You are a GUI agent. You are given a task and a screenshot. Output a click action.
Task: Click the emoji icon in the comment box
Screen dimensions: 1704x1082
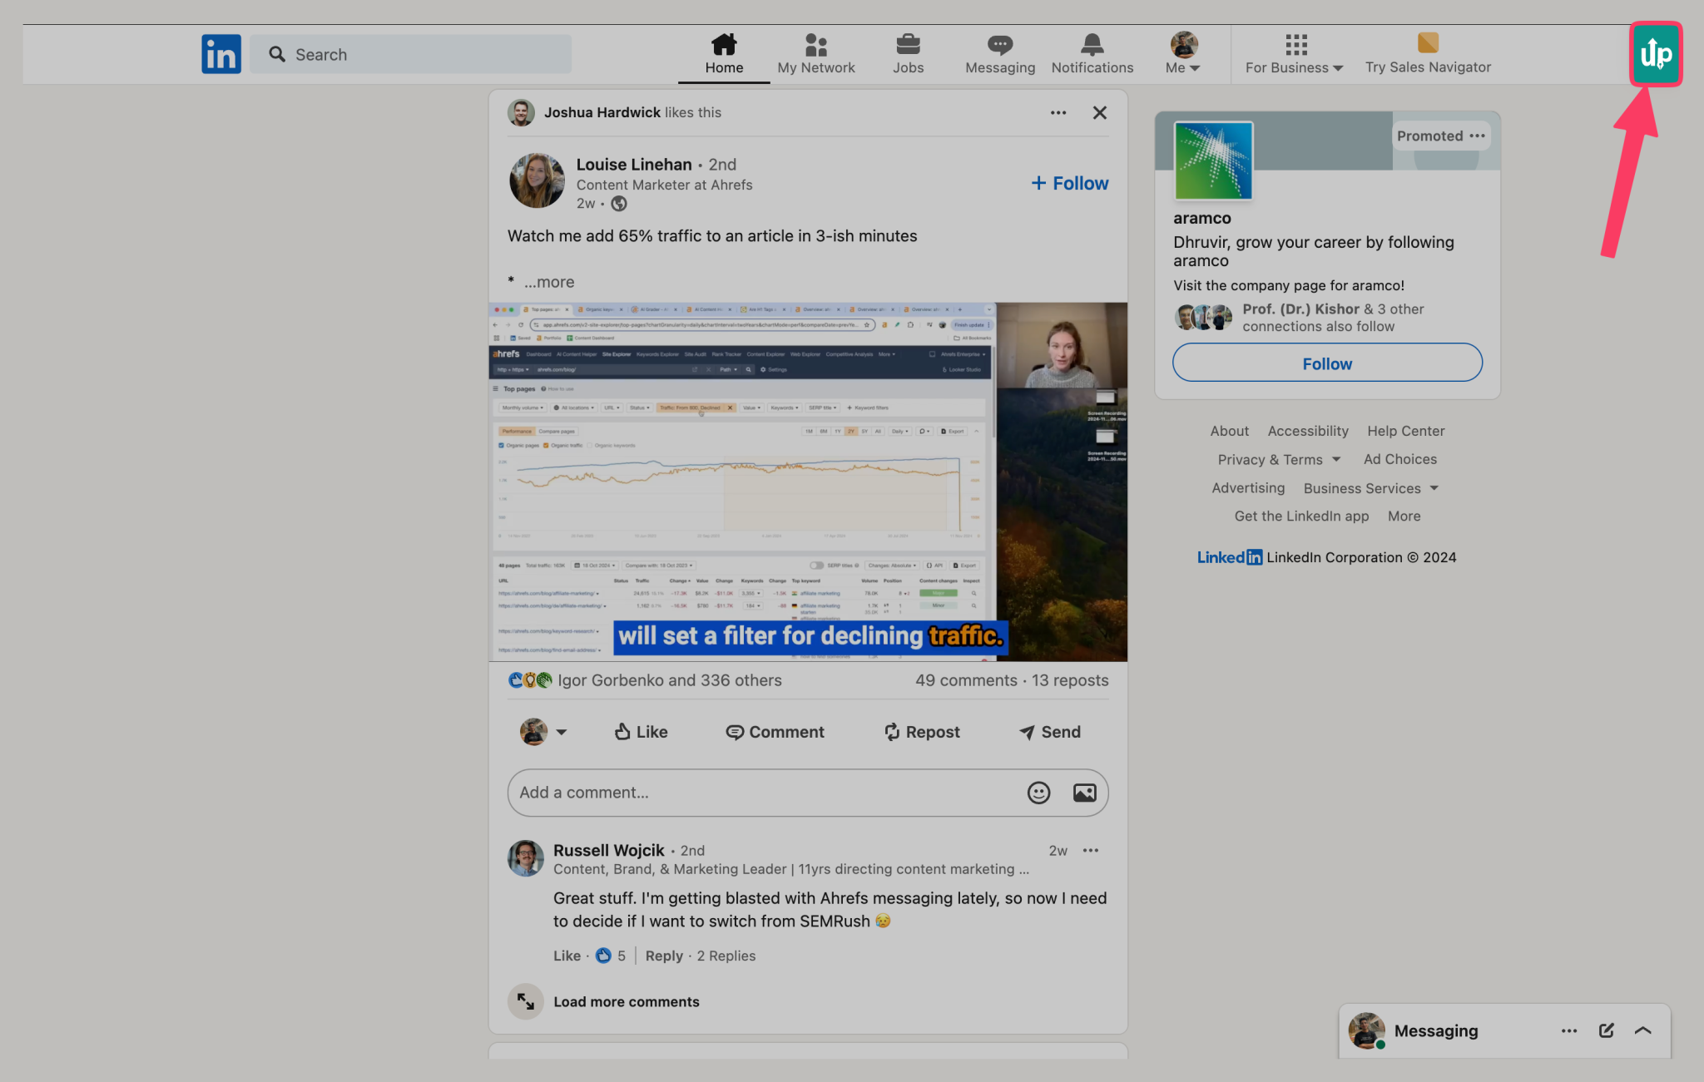pyautogui.click(x=1038, y=793)
